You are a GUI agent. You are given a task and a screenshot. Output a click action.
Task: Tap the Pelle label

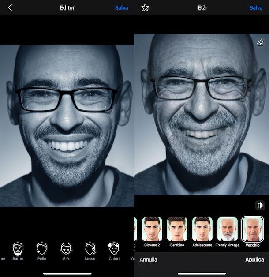[x=42, y=259]
